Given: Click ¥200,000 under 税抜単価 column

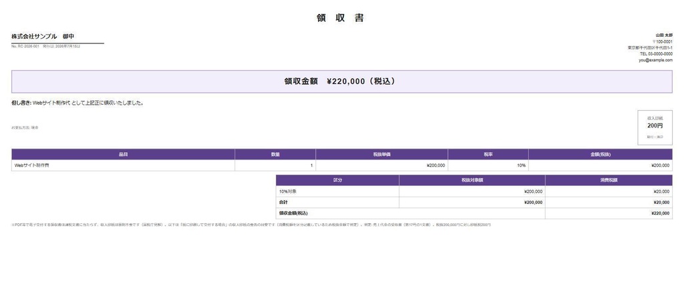Looking at the screenshot, I should (x=381, y=165).
